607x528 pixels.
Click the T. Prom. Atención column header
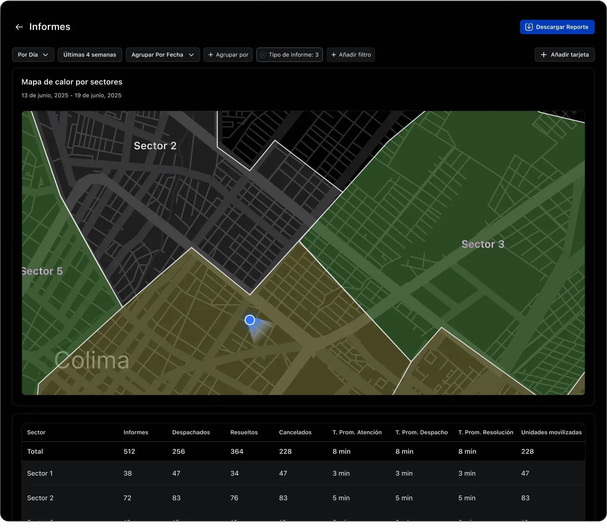tap(357, 432)
